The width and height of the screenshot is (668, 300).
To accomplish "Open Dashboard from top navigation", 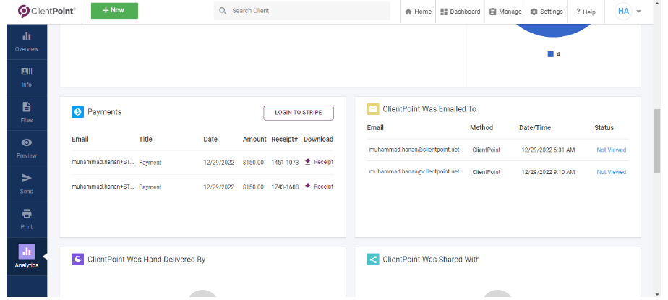I will coord(460,12).
